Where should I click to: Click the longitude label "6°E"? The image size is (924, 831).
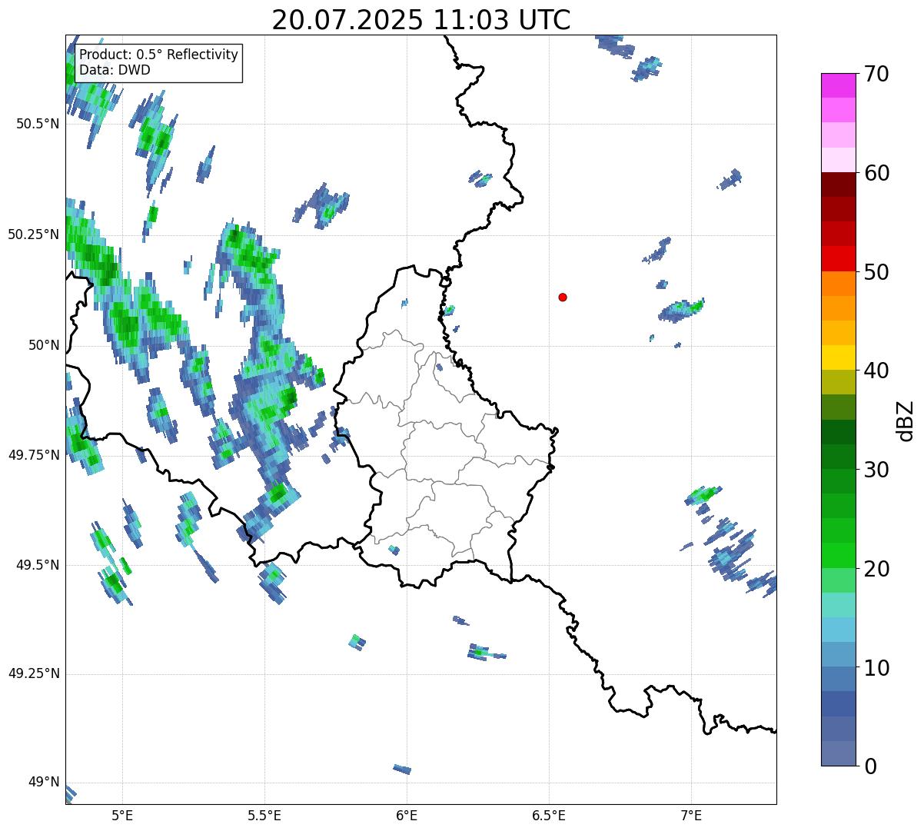click(x=407, y=816)
